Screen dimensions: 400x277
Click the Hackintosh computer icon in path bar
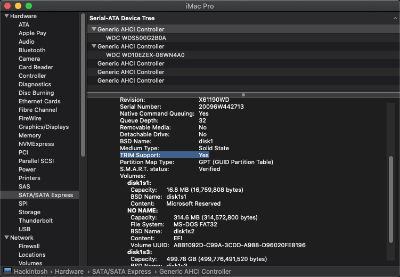(x=7, y=271)
